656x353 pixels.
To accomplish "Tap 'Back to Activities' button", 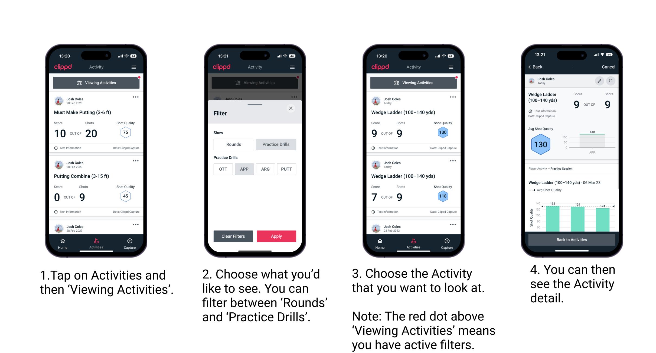I will point(572,240).
